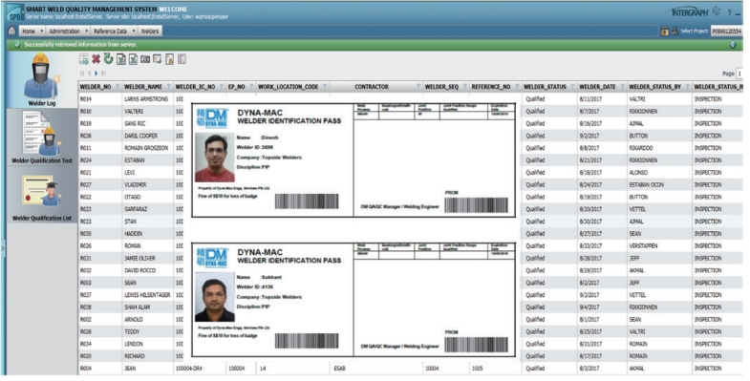Go to the previous page
The height and width of the screenshot is (381, 750).
pos(89,74)
